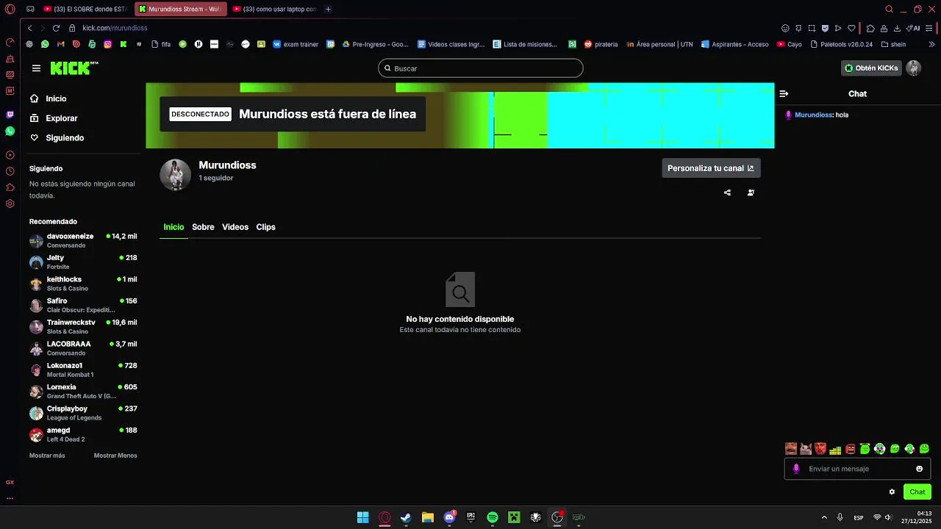Open the user avatar in top bar
This screenshot has width=941, height=529.
point(913,68)
